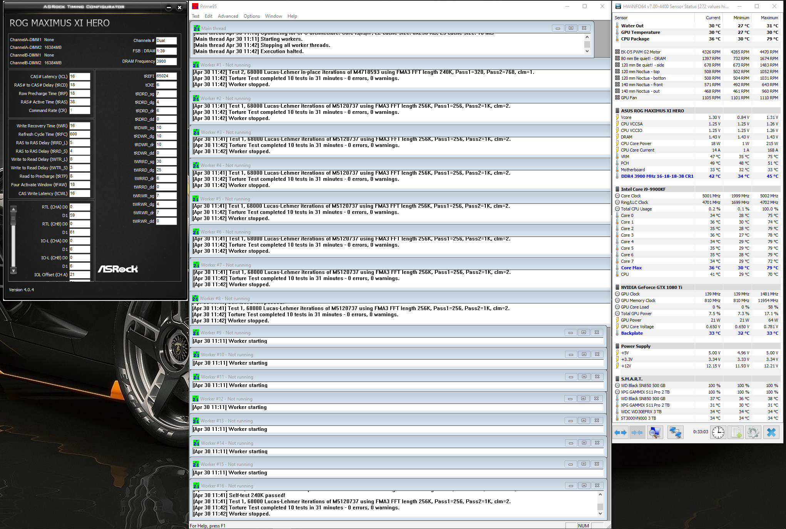The image size is (786, 529).
Task: Minimize the Worker #12 child window
Action: [x=570, y=399]
